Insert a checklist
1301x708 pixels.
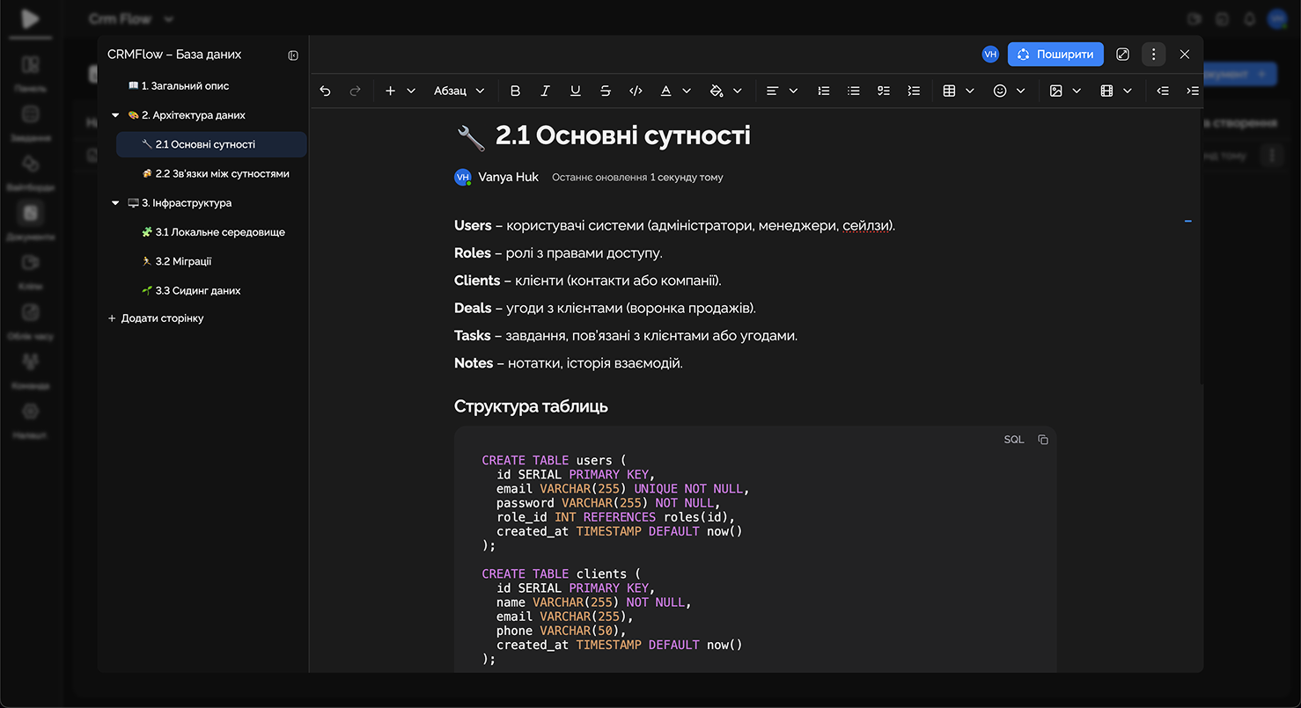point(883,91)
